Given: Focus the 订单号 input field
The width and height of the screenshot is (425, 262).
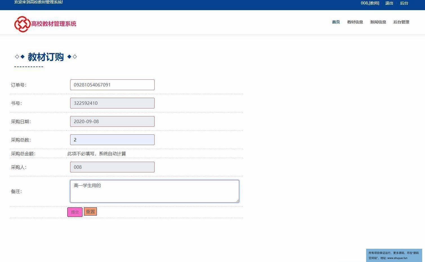Looking at the screenshot, I should (112, 85).
